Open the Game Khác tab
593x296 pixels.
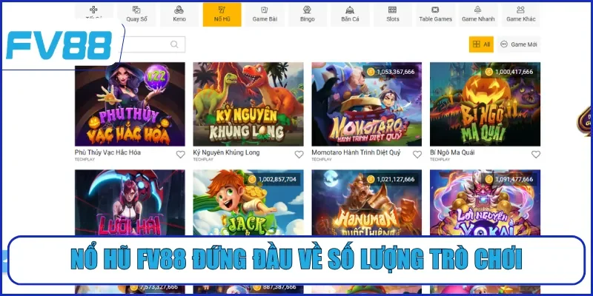coord(521,15)
